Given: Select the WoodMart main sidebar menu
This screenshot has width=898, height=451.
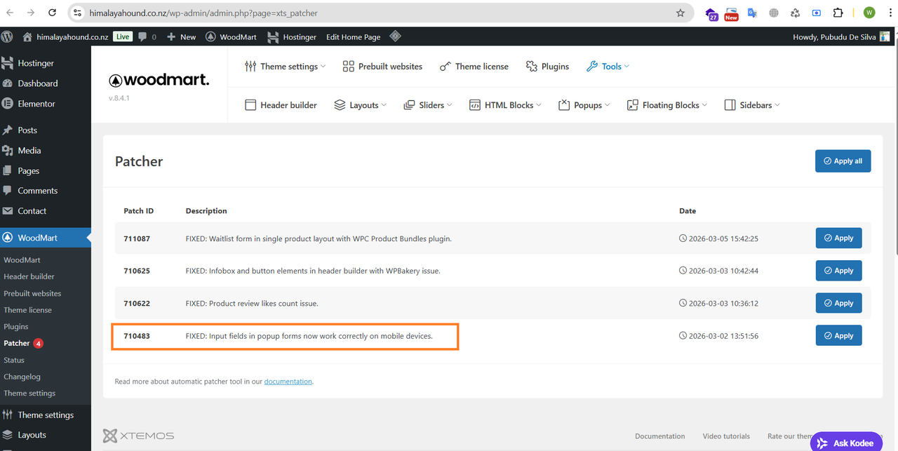Looking at the screenshot, I should 45,238.
